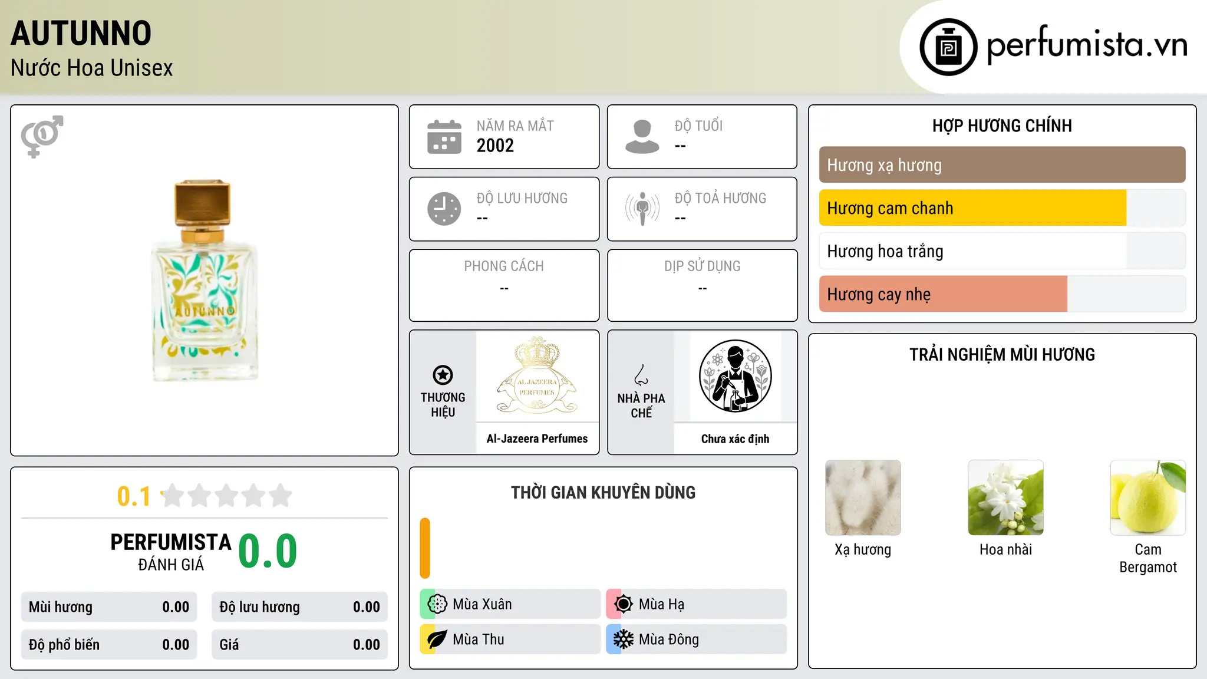Select the Hương hoa trắng accord bar

click(x=1002, y=251)
